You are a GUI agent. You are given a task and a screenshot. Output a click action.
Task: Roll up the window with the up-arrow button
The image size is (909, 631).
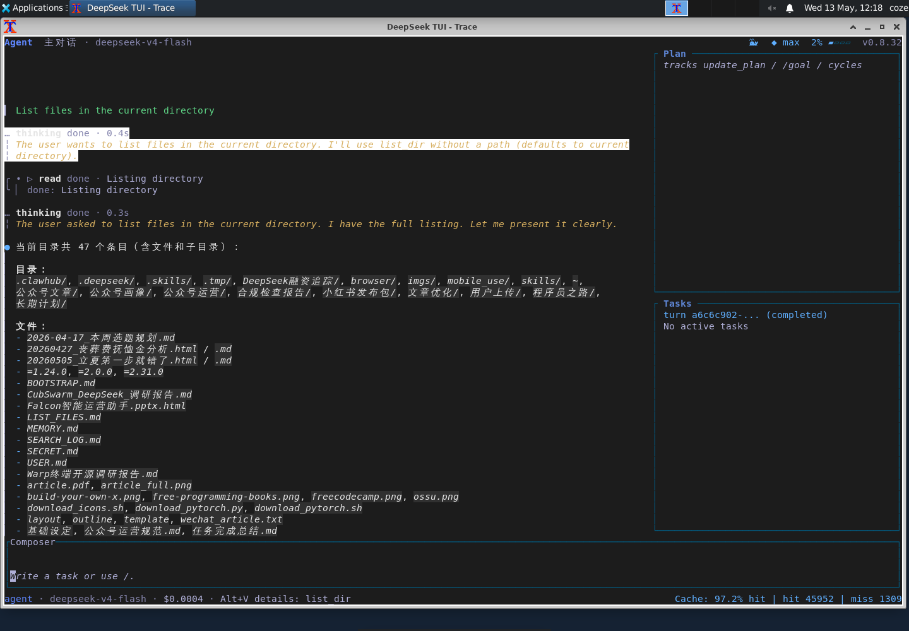pyautogui.click(x=853, y=27)
